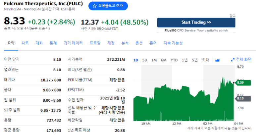Select the 1D chart range
Screen dimensions: 256x140
136,60
